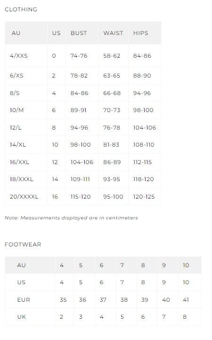212x340 pixels.
Task: Click bust measurement 74-76
Action: pos(79,56)
